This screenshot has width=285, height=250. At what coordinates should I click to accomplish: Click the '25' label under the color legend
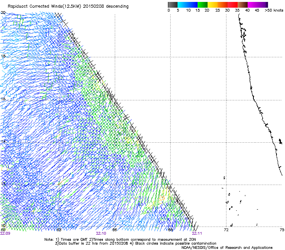pyautogui.click(x=218, y=10)
